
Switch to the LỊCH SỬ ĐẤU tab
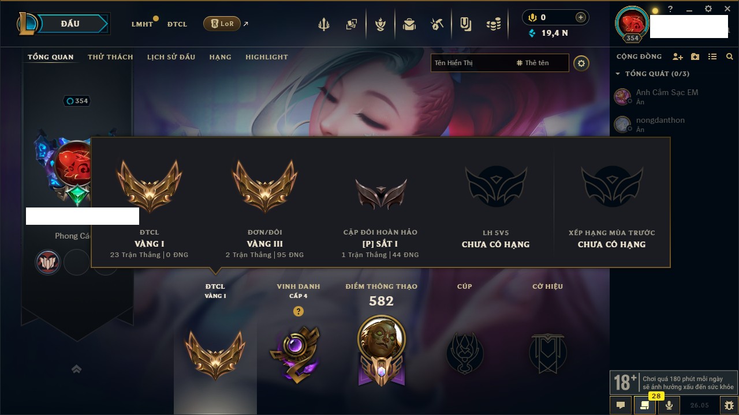click(171, 57)
